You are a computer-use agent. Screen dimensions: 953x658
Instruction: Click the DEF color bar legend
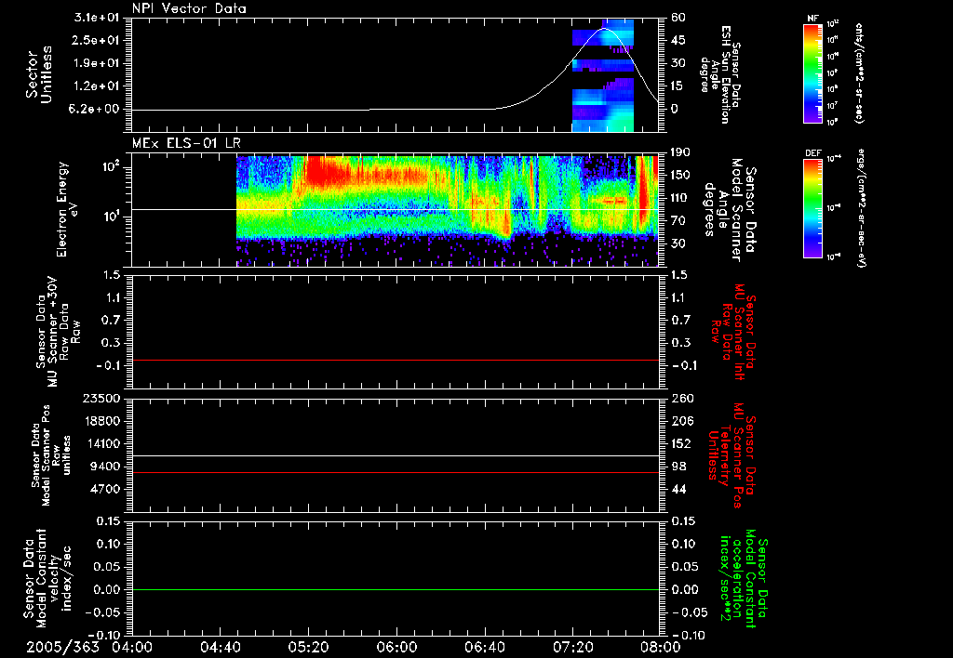pyautogui.click(x=813, y=208)
